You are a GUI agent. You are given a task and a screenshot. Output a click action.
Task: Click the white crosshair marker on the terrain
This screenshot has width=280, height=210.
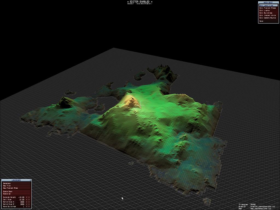click(x=140, y=105)
